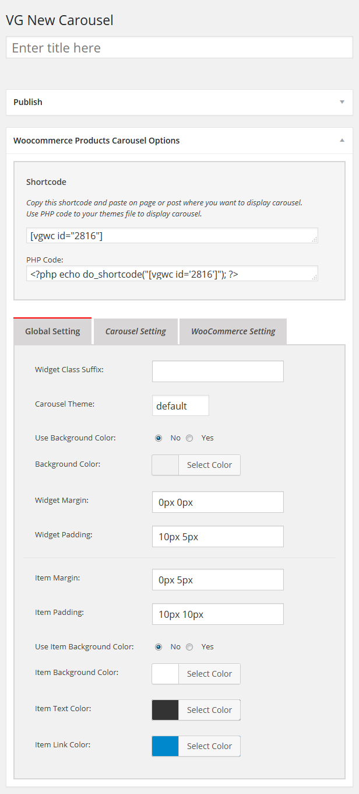The height and width of the screenshot is (794, 359).
Task: Click the PHP Code text box
Action: click(x=171, y=274)
